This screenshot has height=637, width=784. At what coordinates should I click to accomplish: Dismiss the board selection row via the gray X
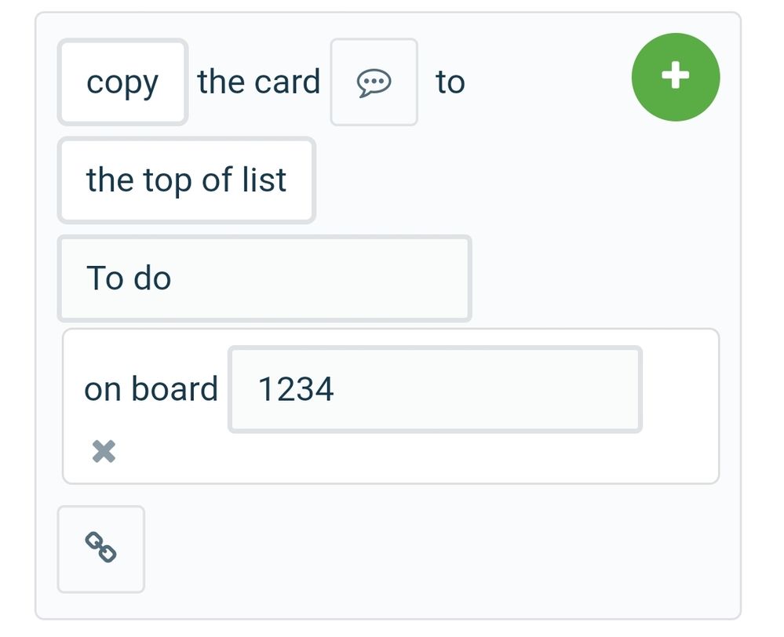(104, 452)
